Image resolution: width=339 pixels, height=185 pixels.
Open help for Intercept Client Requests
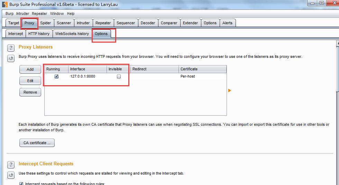coord(11,165)
